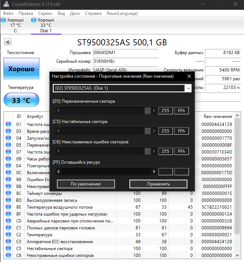Click the CrystalDiskInfo app icon in title bar

pos(6,4)
